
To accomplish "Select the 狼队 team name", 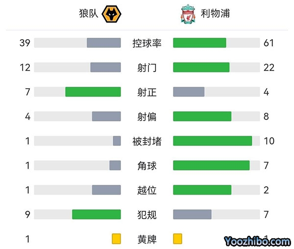I will [x=88, y=13].
